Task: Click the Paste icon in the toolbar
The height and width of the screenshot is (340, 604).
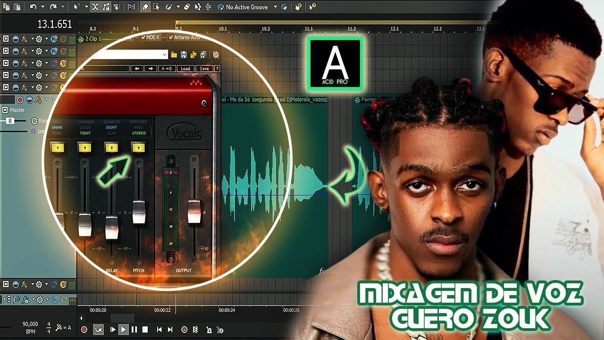Action: [17, 7]
